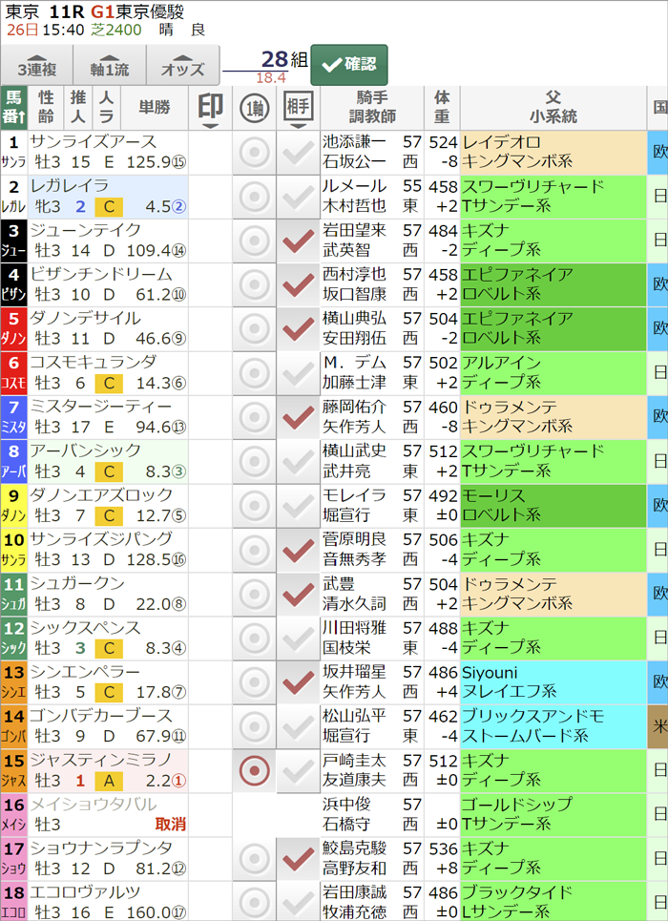668x921 pixels.
Task: Select axis radio for ダノンエアズロック
Action: pos(255,506)
